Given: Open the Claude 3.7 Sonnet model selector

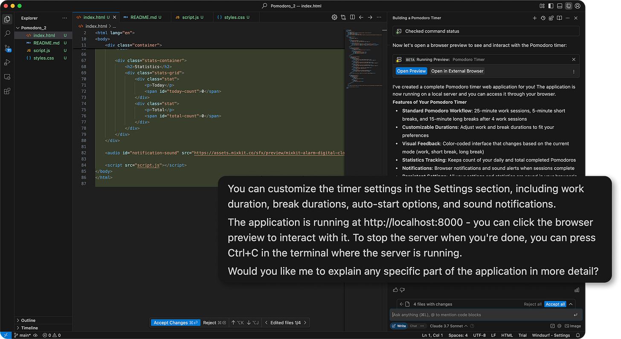Looking at the screenshot, I should point(449,326).
